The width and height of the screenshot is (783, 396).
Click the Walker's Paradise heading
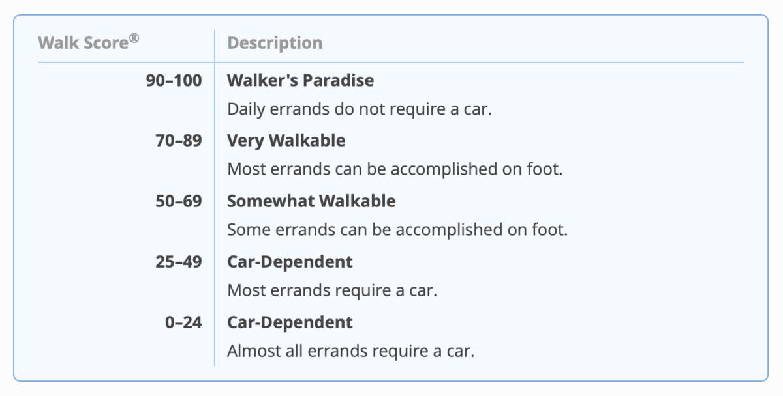click(300, 81)
